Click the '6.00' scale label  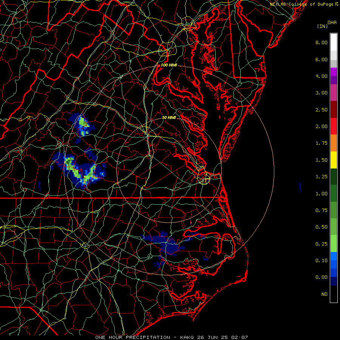pyautogui.click(x=321, y=59)
